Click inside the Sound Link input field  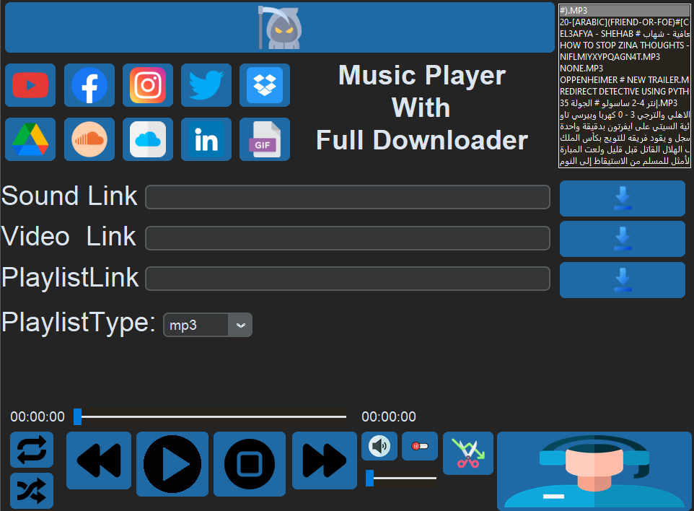point(348,197)
